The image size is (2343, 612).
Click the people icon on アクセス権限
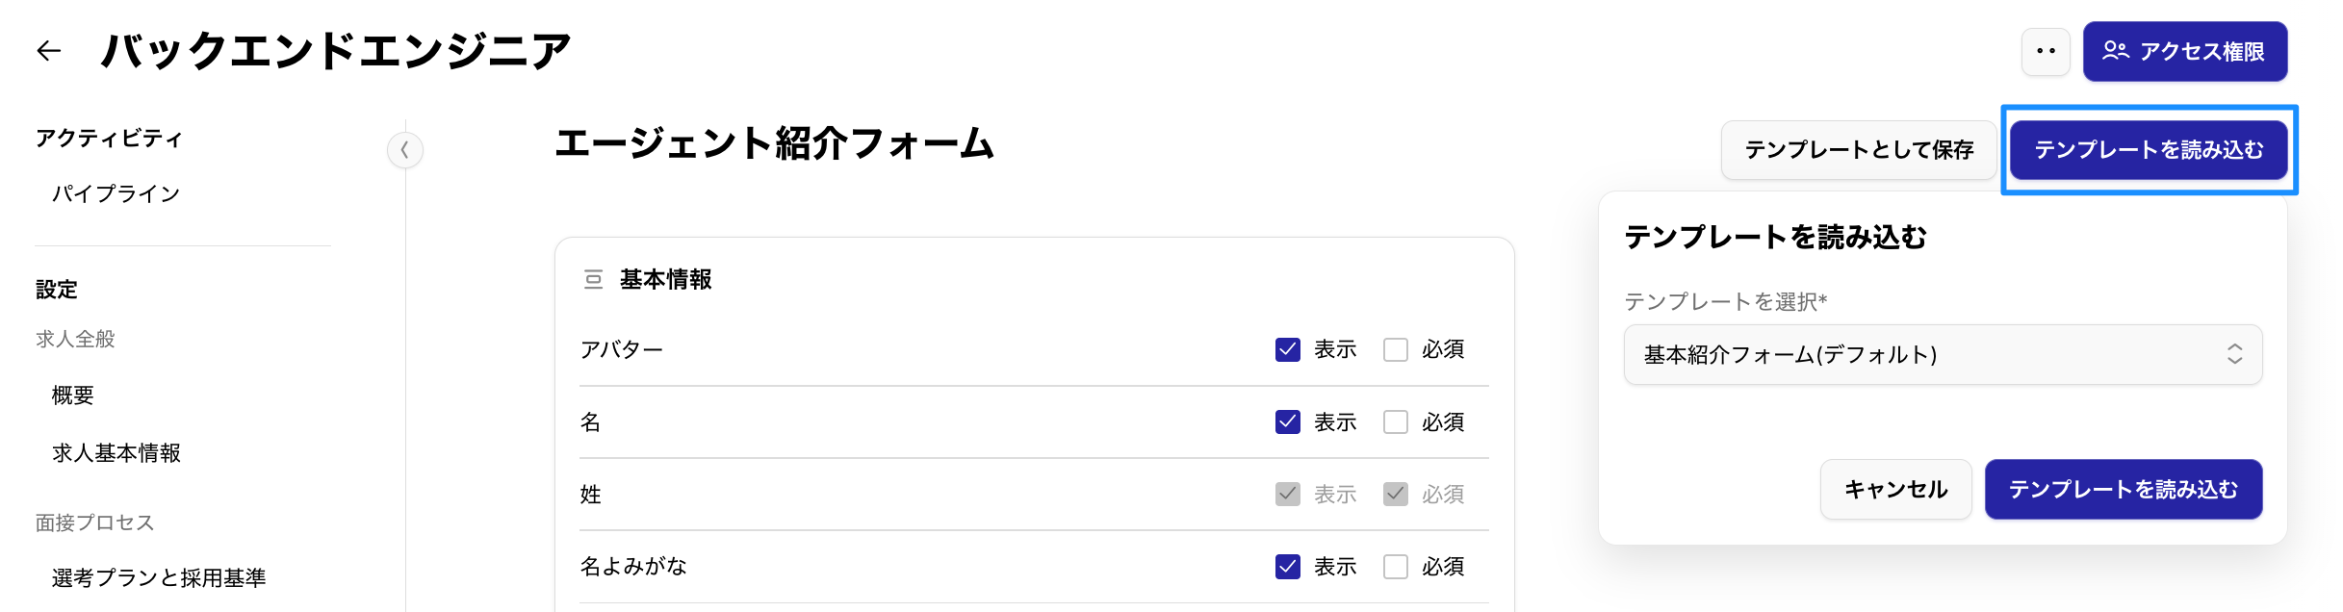[x=2115, y=51]
